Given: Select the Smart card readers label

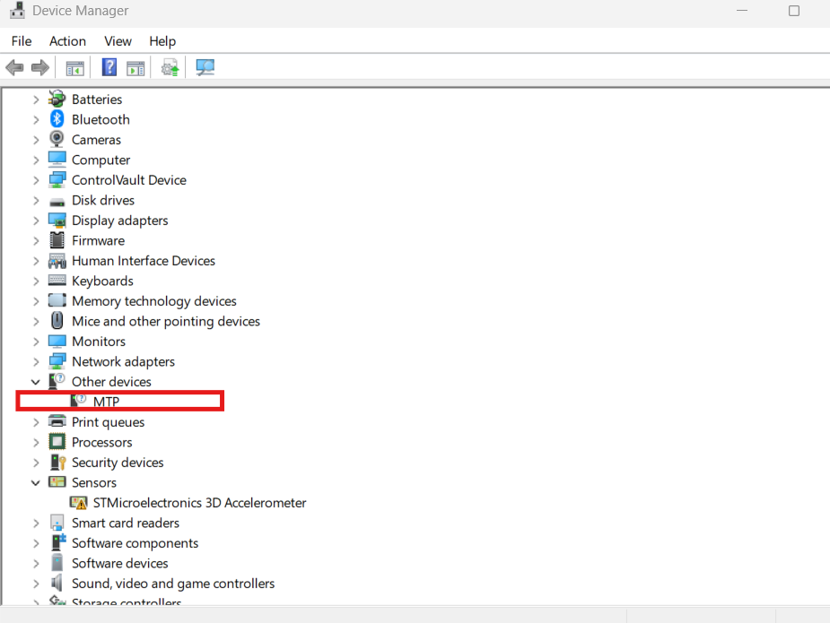Looking at the screenshot, I should (126, 523).
